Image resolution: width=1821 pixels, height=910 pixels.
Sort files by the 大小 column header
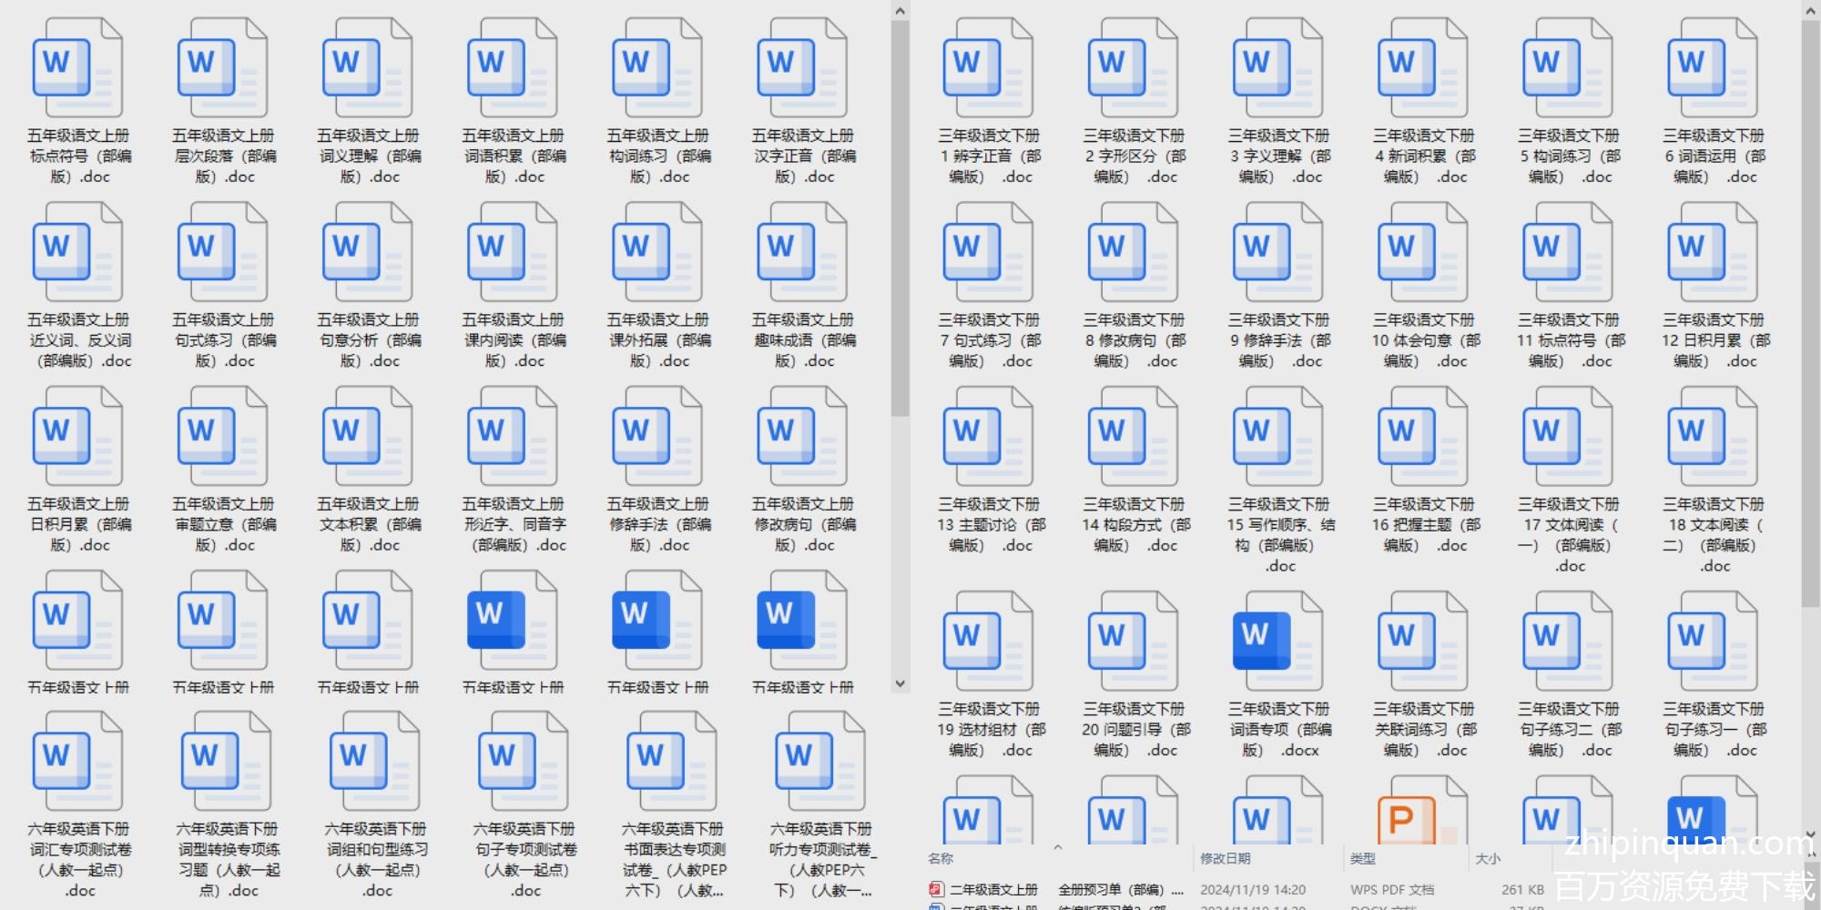1488,858
